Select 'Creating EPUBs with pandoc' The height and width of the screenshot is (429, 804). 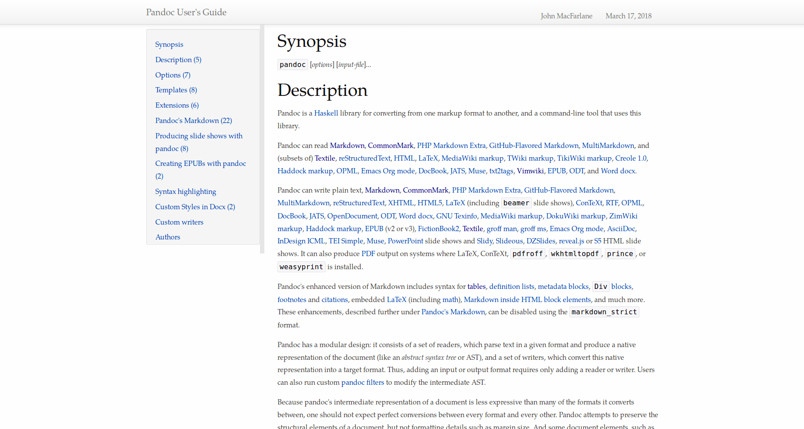200,163
